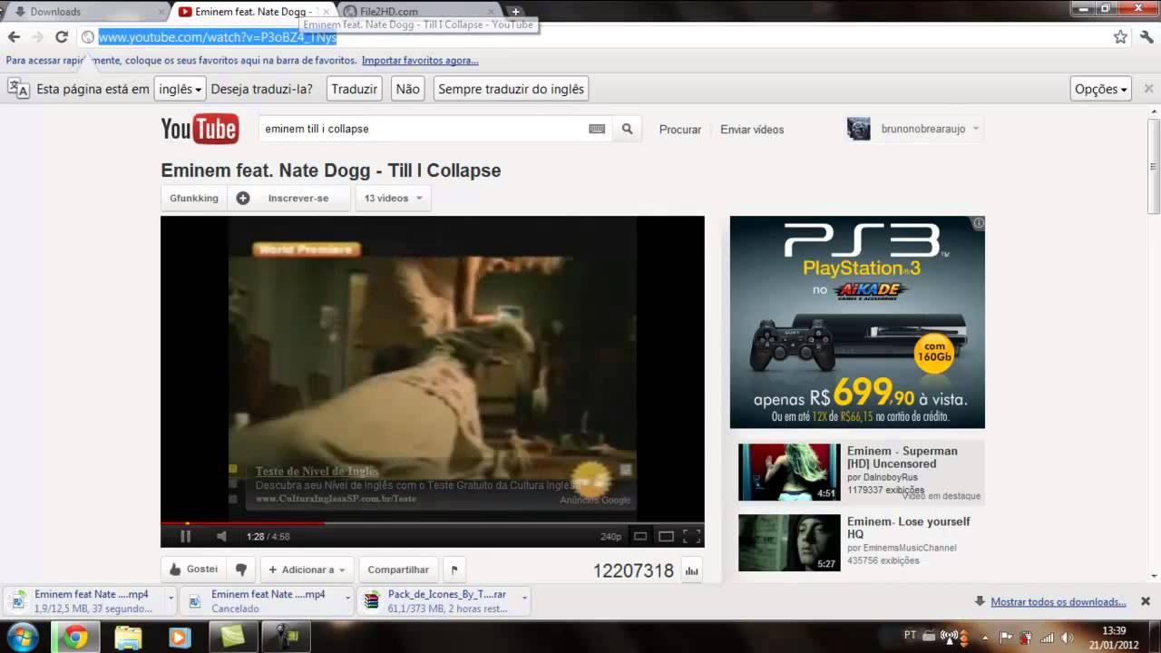Click the thumbs-down dislike button
Image resolution: width=1161 pixels, height=653 pixels.
[x=240, y=570]
